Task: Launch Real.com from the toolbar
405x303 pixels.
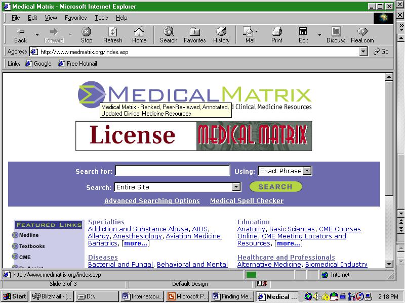Action: [x=362, y=35]
